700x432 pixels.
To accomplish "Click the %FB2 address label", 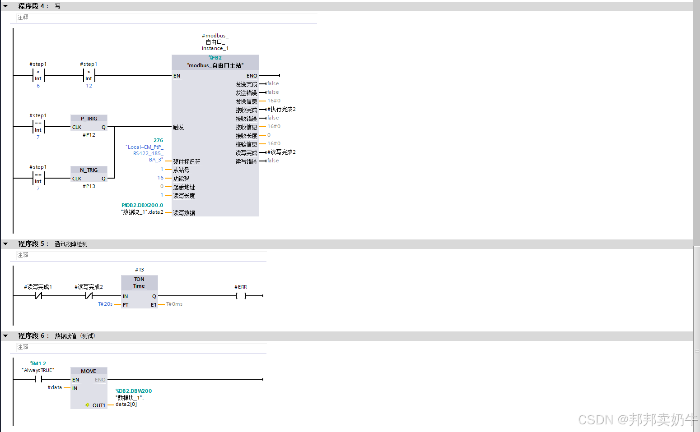I will (x=215, y=58).
